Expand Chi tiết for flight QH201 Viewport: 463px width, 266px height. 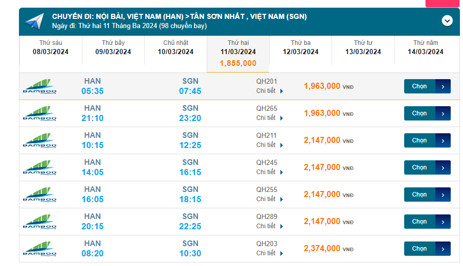pos(269,91)
